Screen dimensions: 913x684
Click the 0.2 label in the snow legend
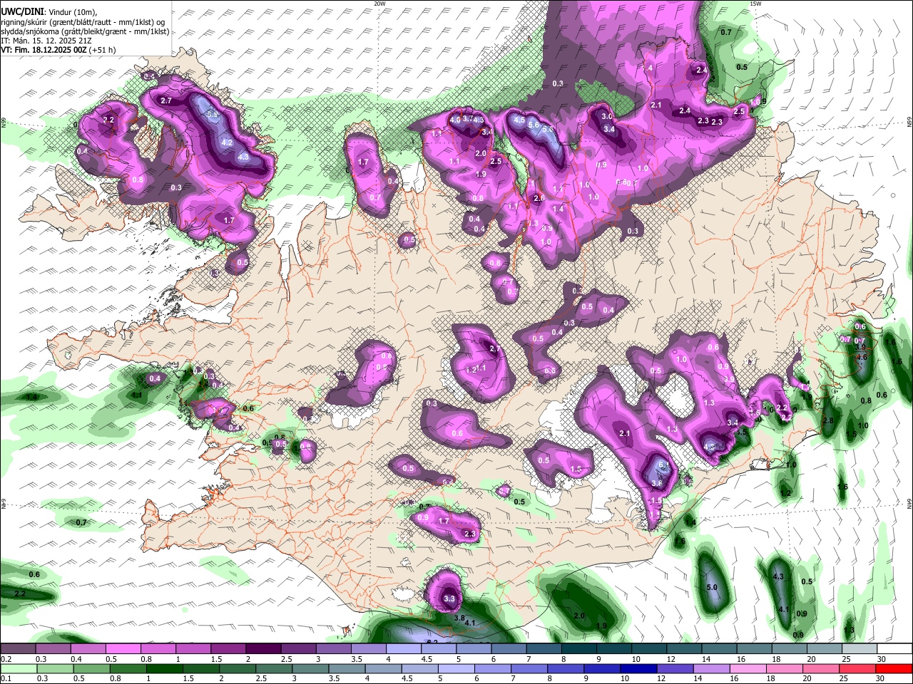(6, 659)
